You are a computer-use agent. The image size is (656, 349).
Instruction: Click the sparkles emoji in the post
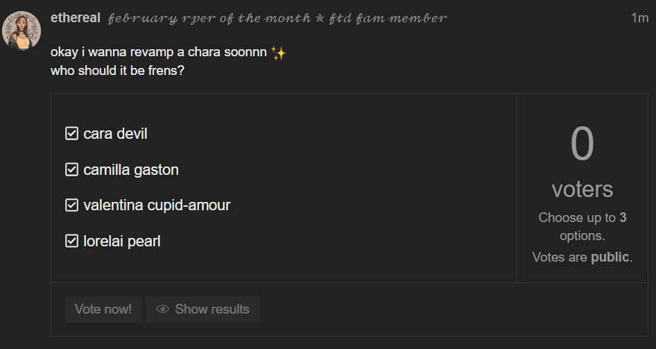tap(278, 53)
